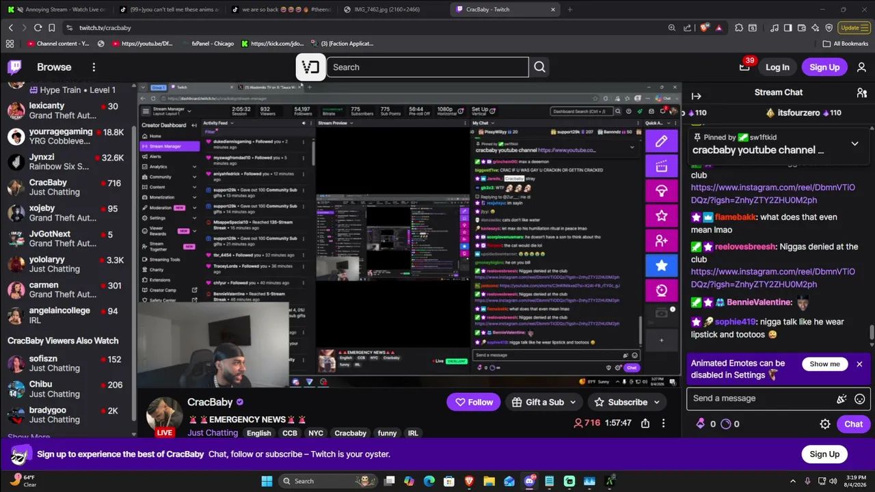This screenshot has width=875, height=492.
Task: Switch to the 'we are so back' tab
Action: point(282,10)
